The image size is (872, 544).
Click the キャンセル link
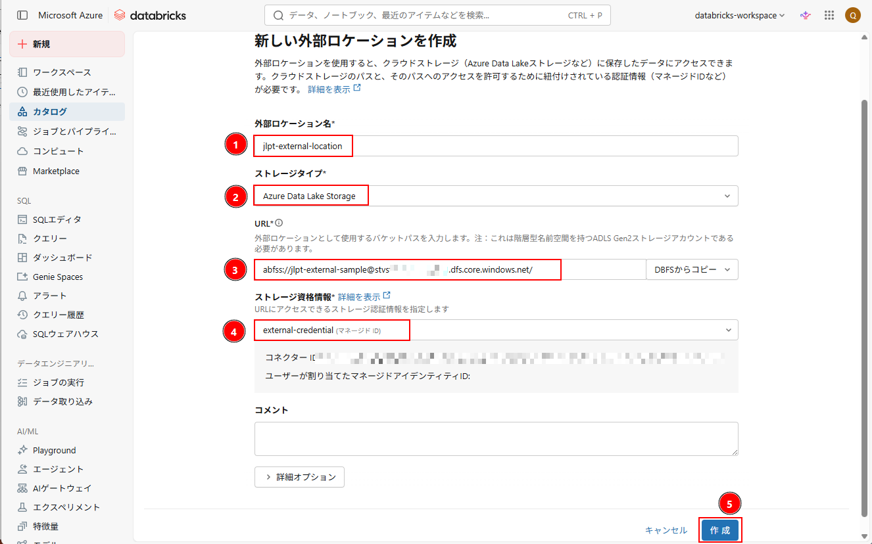666,530
